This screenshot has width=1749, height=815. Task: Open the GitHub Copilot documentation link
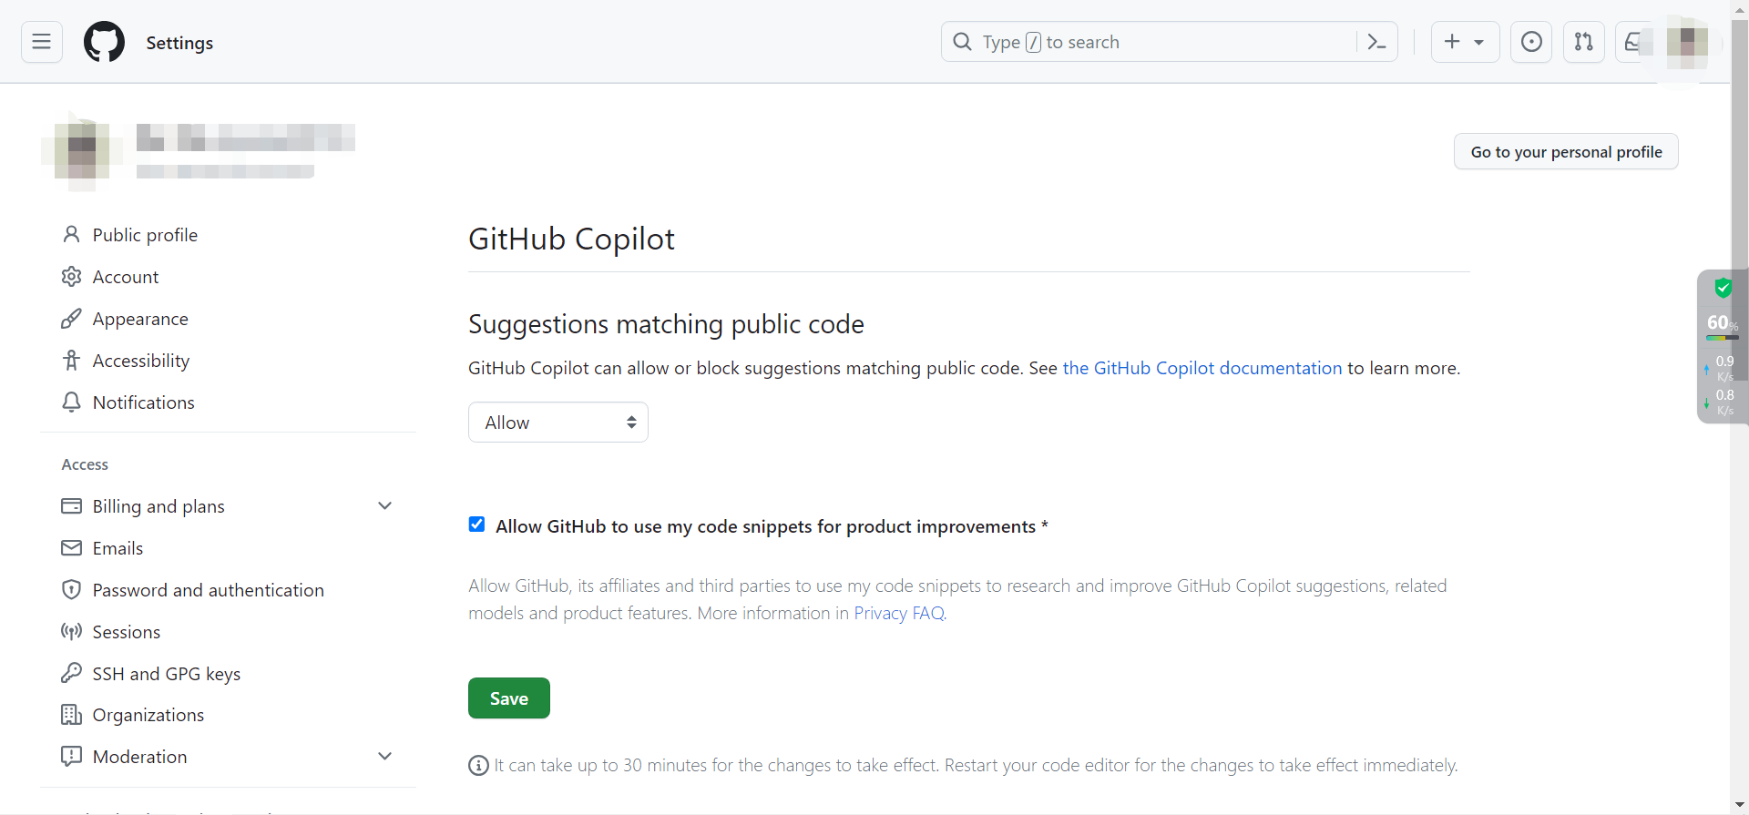1202,368
